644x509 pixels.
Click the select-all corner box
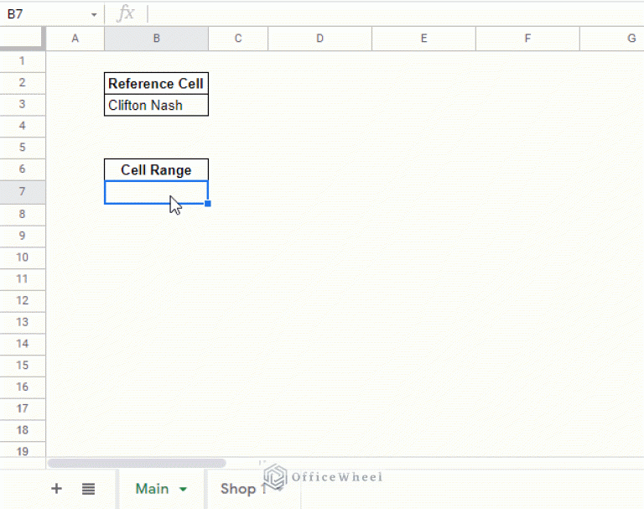[x=22, y=38]
